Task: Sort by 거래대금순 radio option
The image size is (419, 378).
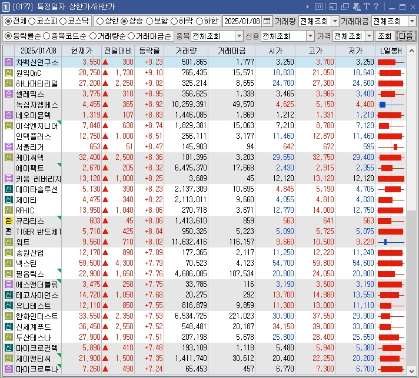Action: click(x=131, y=36)
